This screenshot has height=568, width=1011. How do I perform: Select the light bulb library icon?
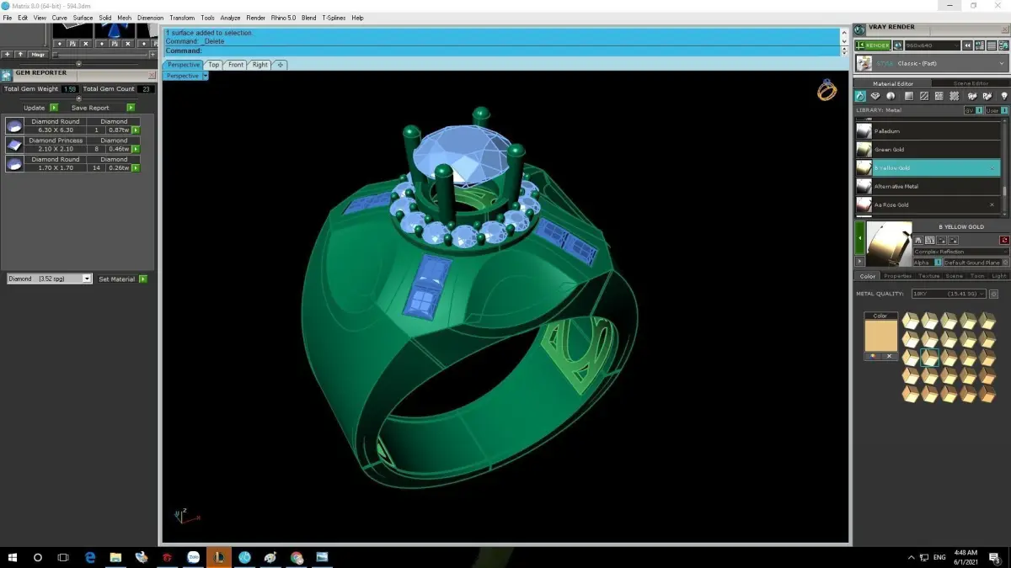point(1003,97)
